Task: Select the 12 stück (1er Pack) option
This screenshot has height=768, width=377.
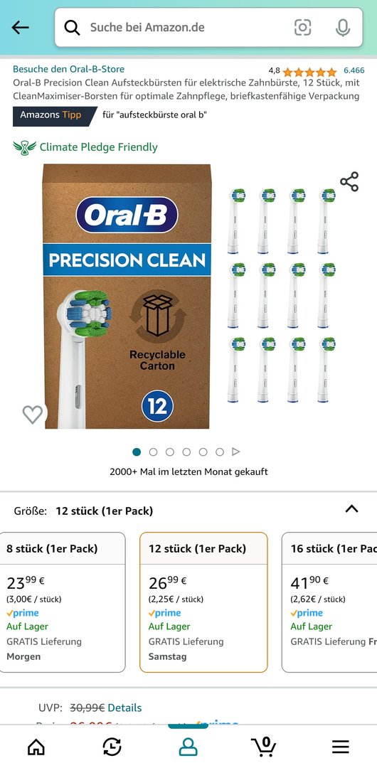Action: pyautogui.click(x=203, y=602)
